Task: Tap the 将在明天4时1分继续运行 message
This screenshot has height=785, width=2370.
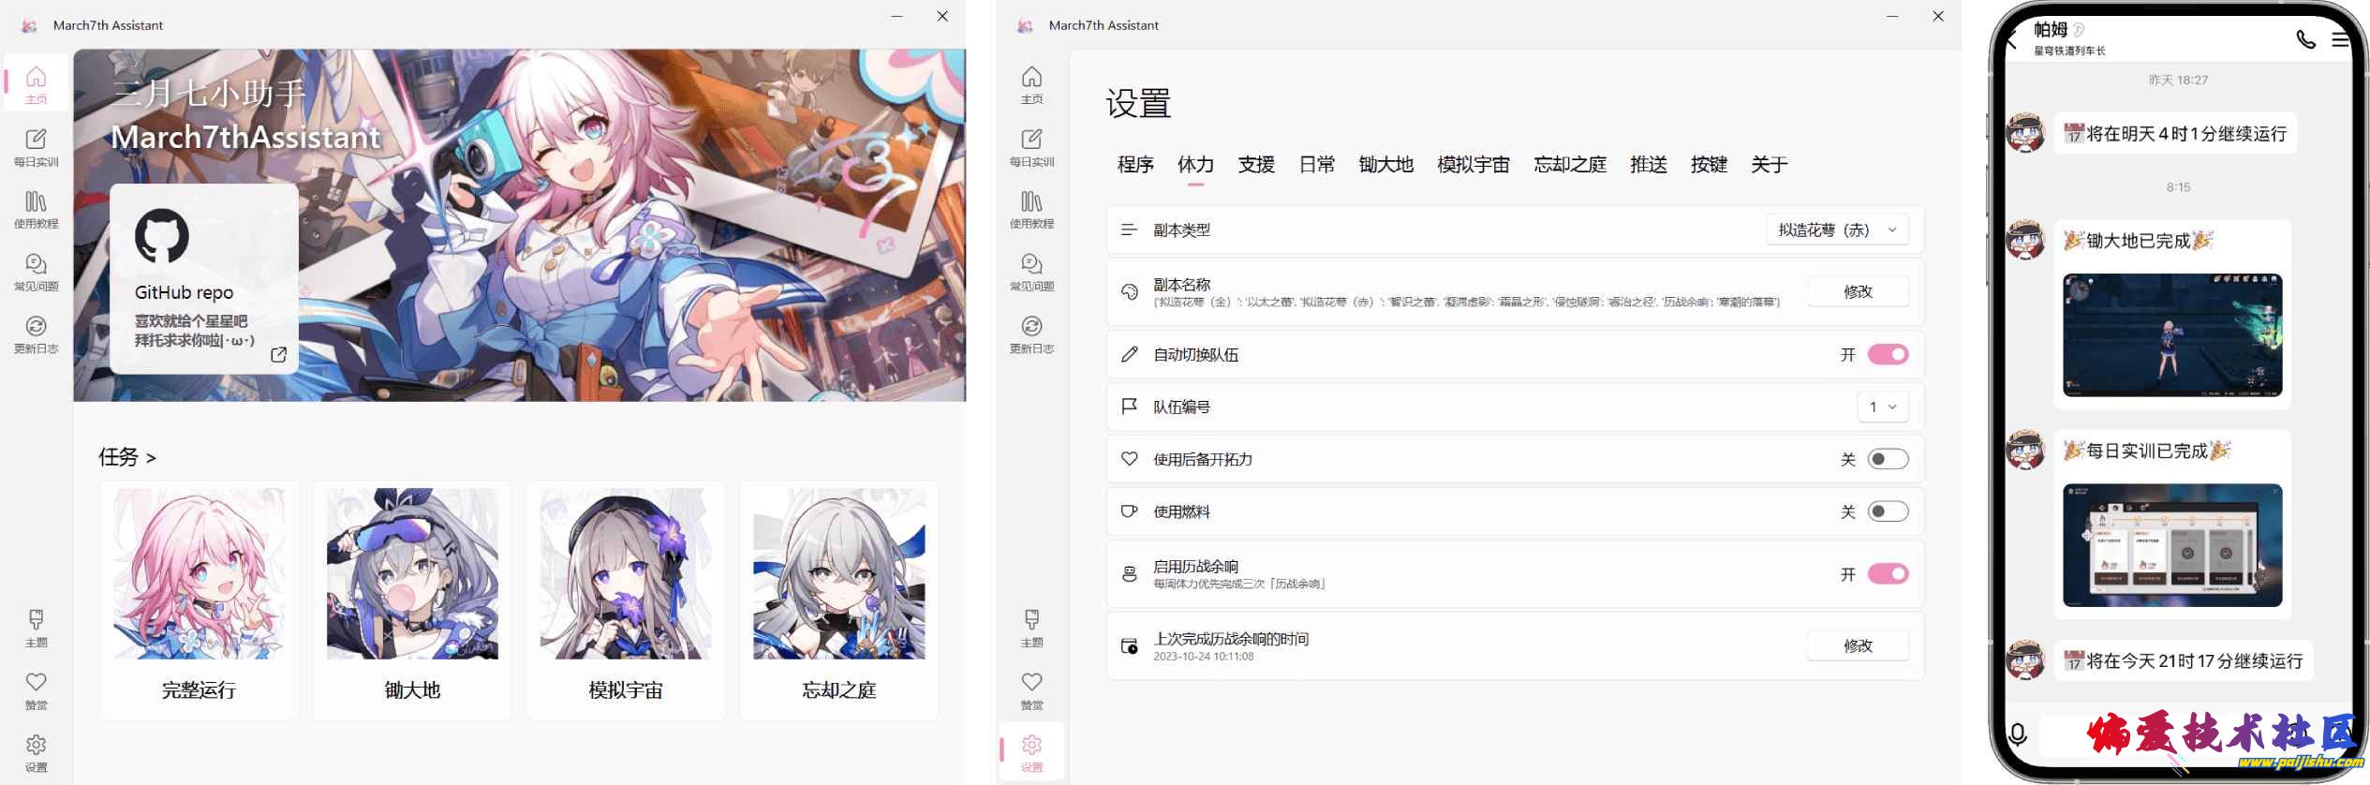Action: tap(2175, 134)
